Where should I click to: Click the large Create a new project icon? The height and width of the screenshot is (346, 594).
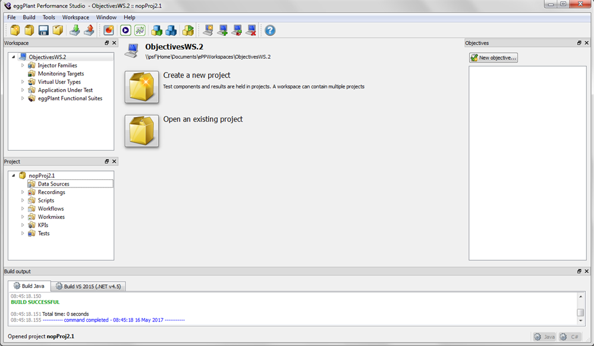coord(142,87)
